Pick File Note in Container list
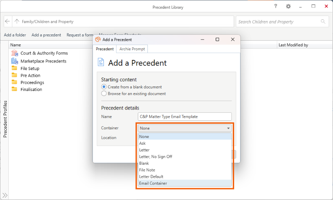This screenshot has width=333, height=200. pos(148,170)
